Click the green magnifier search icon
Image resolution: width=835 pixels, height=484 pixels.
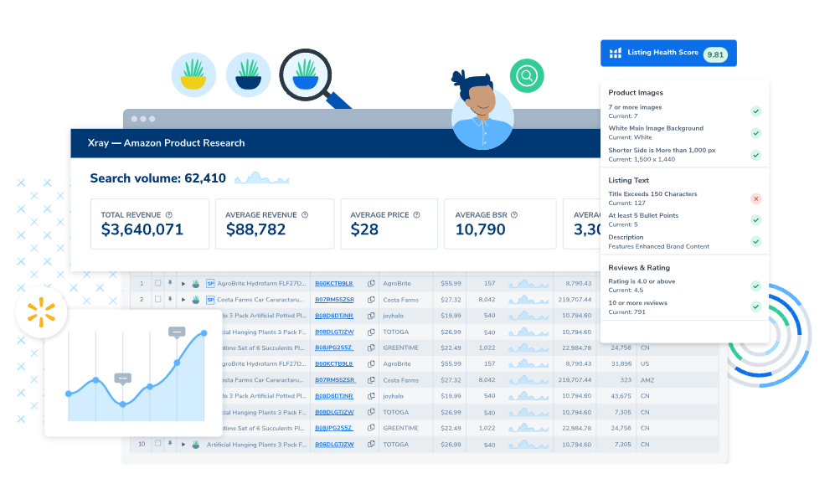click(x=526, y=75)
